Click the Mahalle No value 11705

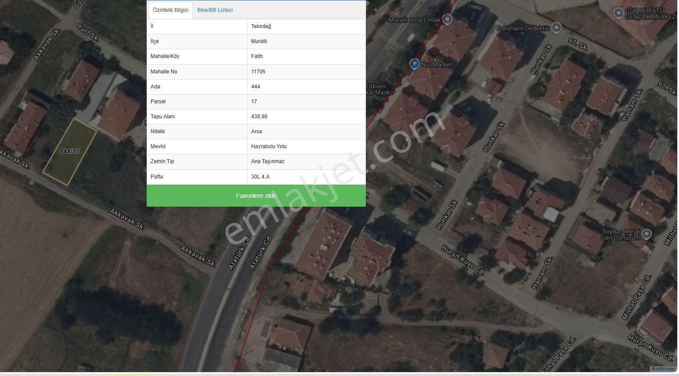coord(258,72)
